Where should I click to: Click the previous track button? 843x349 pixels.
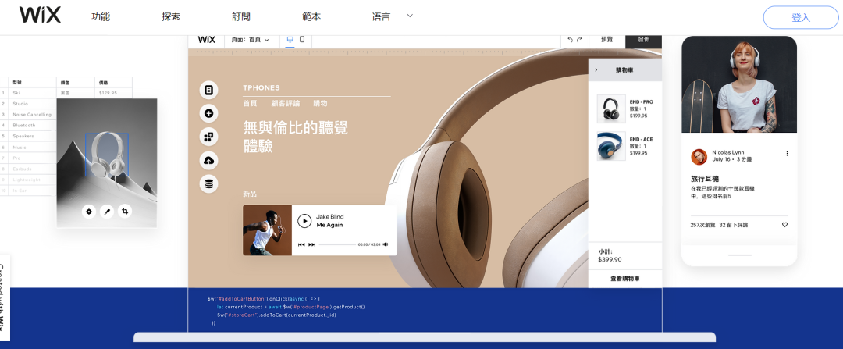tap(301, 244)
